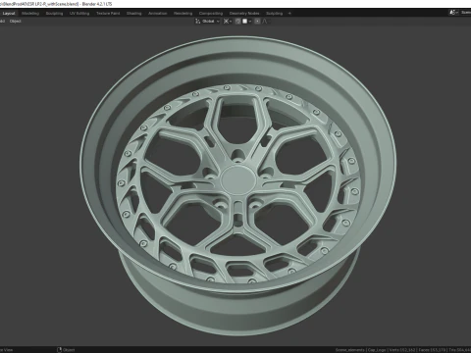This screenshot has height=353, width=471.
Task: Click the wheel center cap in viewport
Action: (237, 180)
